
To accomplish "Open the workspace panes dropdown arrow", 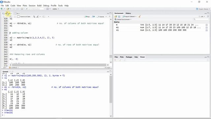I will coord(50,9).
